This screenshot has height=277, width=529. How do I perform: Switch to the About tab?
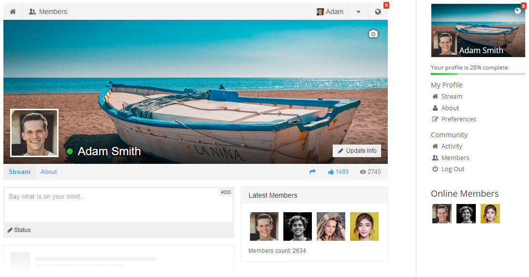[48, 172]
